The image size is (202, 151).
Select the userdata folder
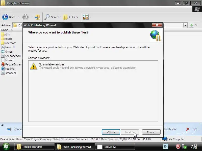[x=9, y=43]
